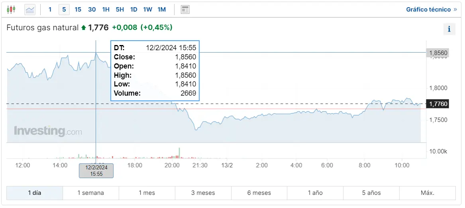The image size is (465, 208).
Task: Select the 5 minute interval
Action: [x=64, y=9]
